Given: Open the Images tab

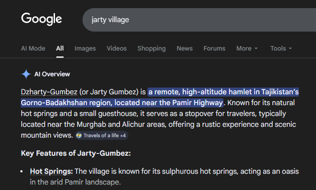Looking at the screenshot, I should (85, 48).
